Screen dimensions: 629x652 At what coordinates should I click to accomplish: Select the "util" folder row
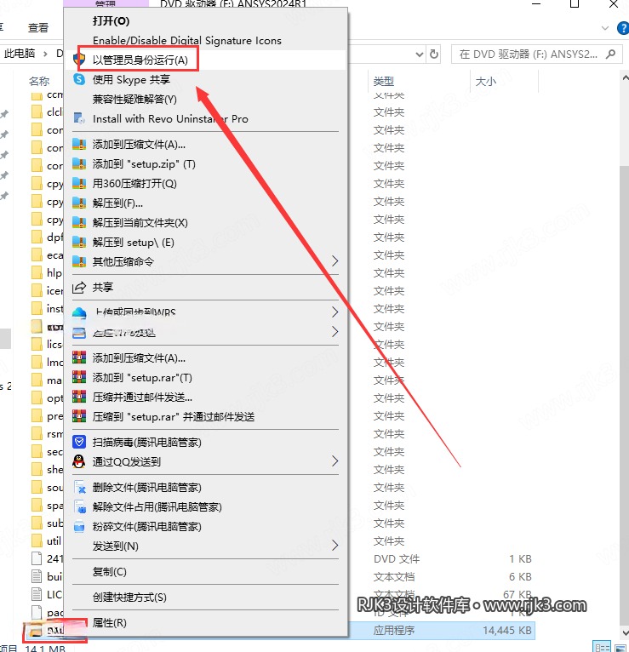point(47,540)
